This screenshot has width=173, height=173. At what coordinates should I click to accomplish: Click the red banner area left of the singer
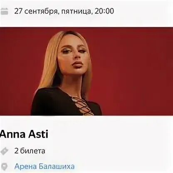click(x=17, y=71)
